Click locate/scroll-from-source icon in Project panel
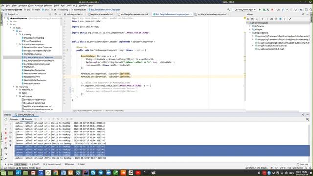The image size is (313, 176). 50,14
